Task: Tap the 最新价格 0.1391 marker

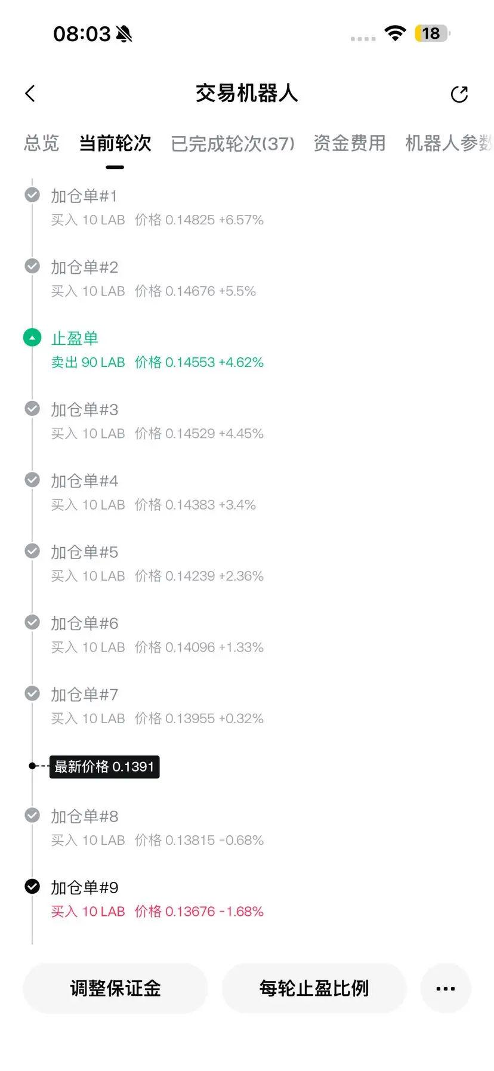Action: tap(104, 767)
